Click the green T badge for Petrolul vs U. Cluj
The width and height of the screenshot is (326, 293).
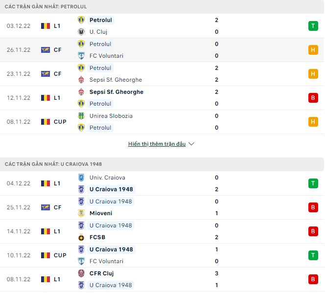[313, 26]
